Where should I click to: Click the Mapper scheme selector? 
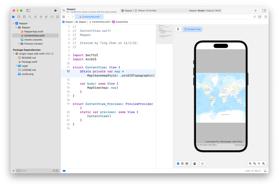(x=127, y=11)
